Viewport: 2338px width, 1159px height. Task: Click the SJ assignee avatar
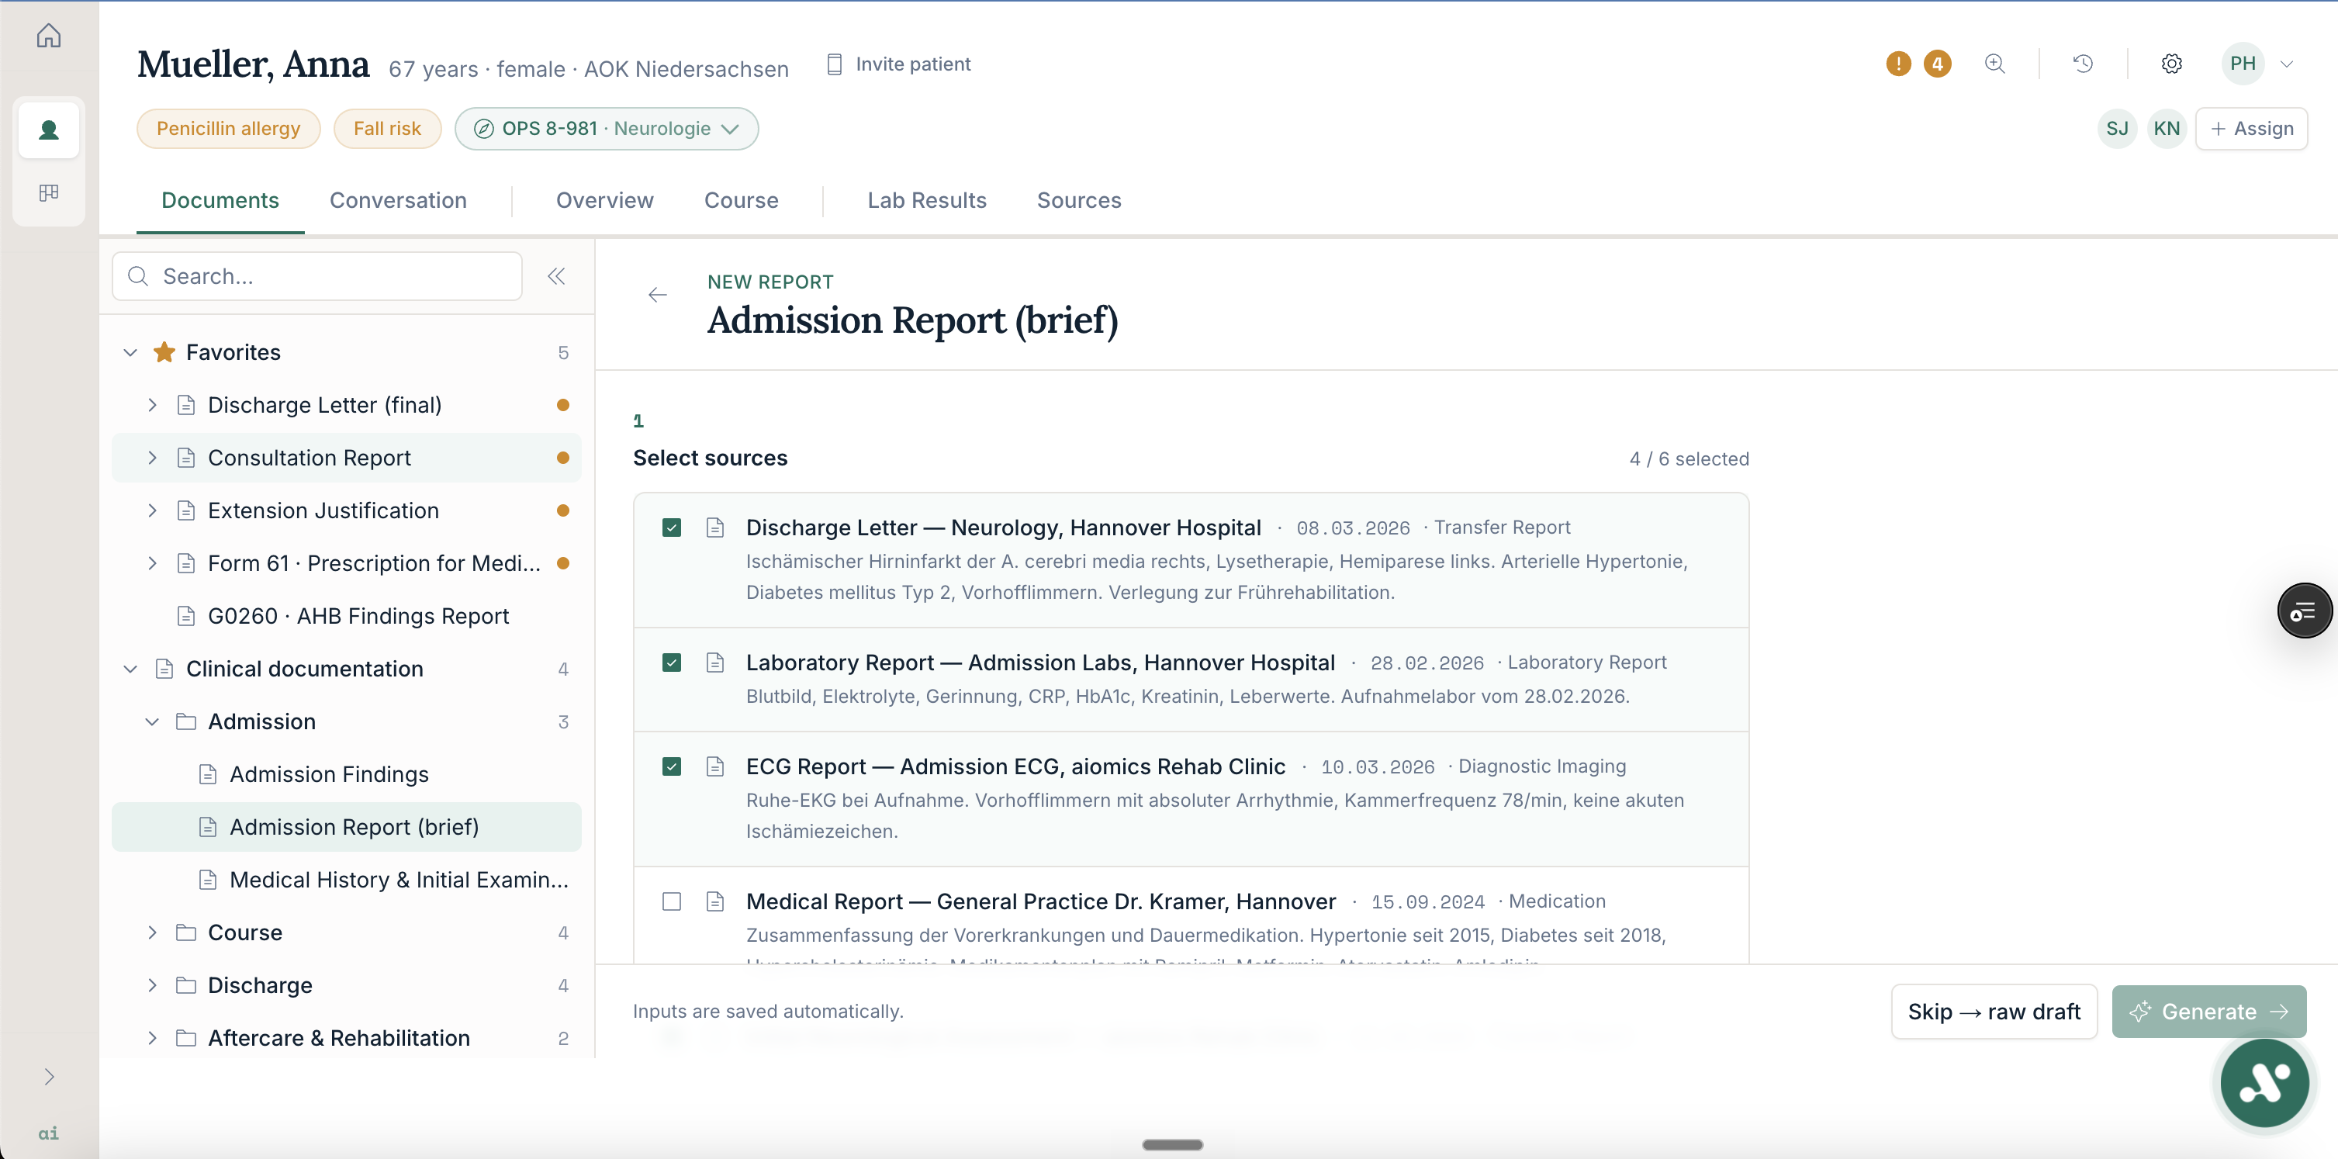tap(2117, 129)
